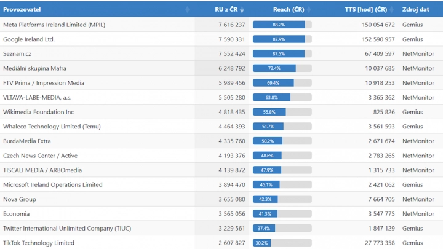Image resolution: width=443 pixels, height=249 pixels.
Task: Select Wikimedia Foundation Inc operator name
Action: point(38,112)
